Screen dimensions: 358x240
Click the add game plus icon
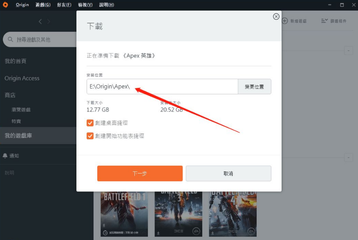pos(285,21)
